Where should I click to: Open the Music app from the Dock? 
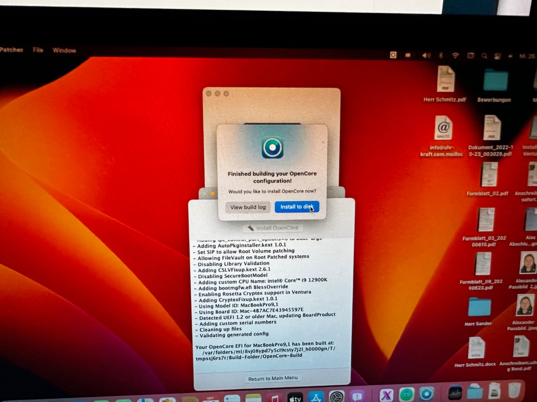pyautogui.click(x=274, y=398)
